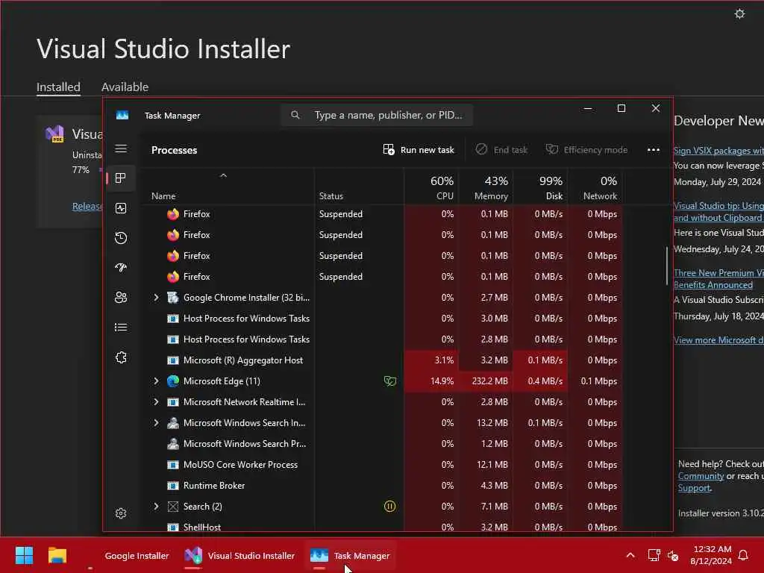The width and height of the screenshot is (764, 573).
Task: Click Microsoft Edge icon in process list
Action: 173,381
